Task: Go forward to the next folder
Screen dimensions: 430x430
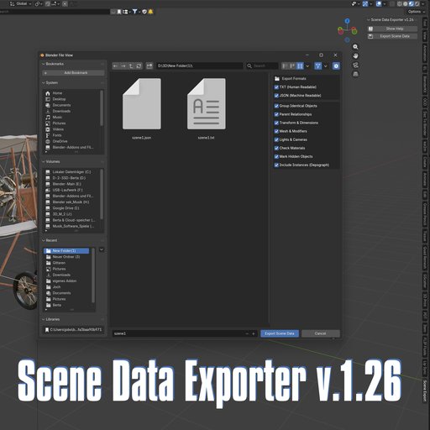Action: point(123,66)
